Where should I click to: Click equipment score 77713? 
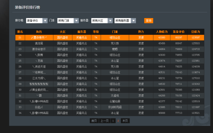[x=179, y=113]
